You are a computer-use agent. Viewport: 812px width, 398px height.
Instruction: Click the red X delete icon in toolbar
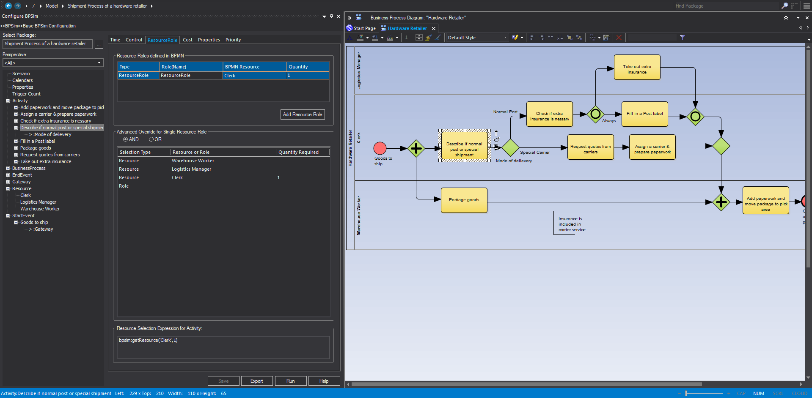(619, 38)
